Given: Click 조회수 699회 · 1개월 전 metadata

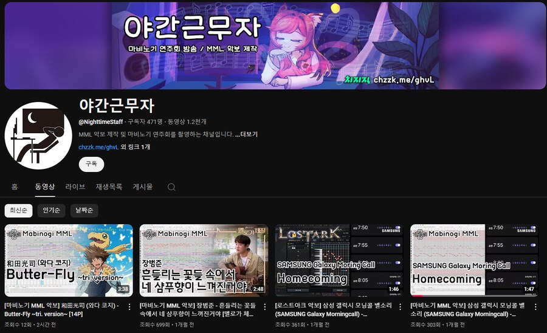Looking at the screenshot, I should coord(167,324).
